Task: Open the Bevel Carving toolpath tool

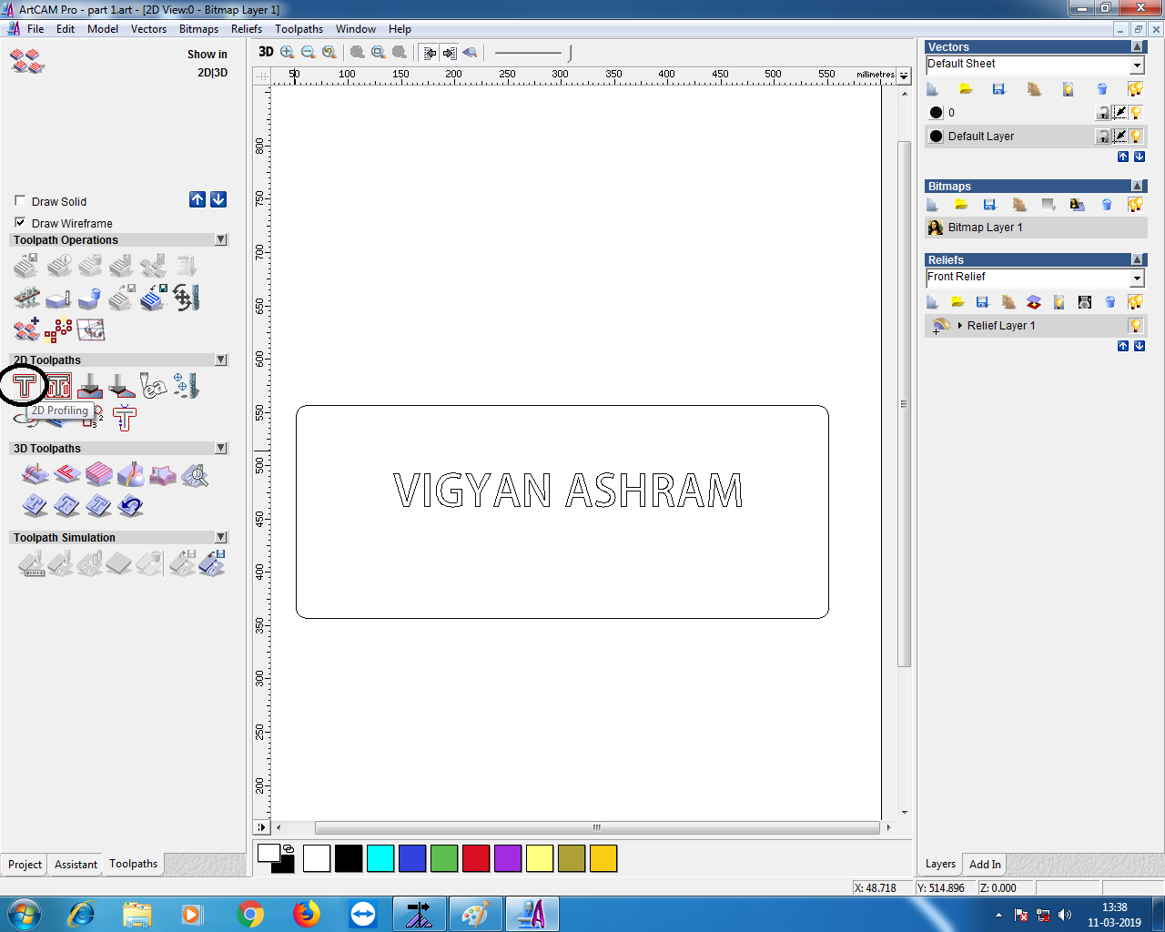Action: [x=122, y=386]
